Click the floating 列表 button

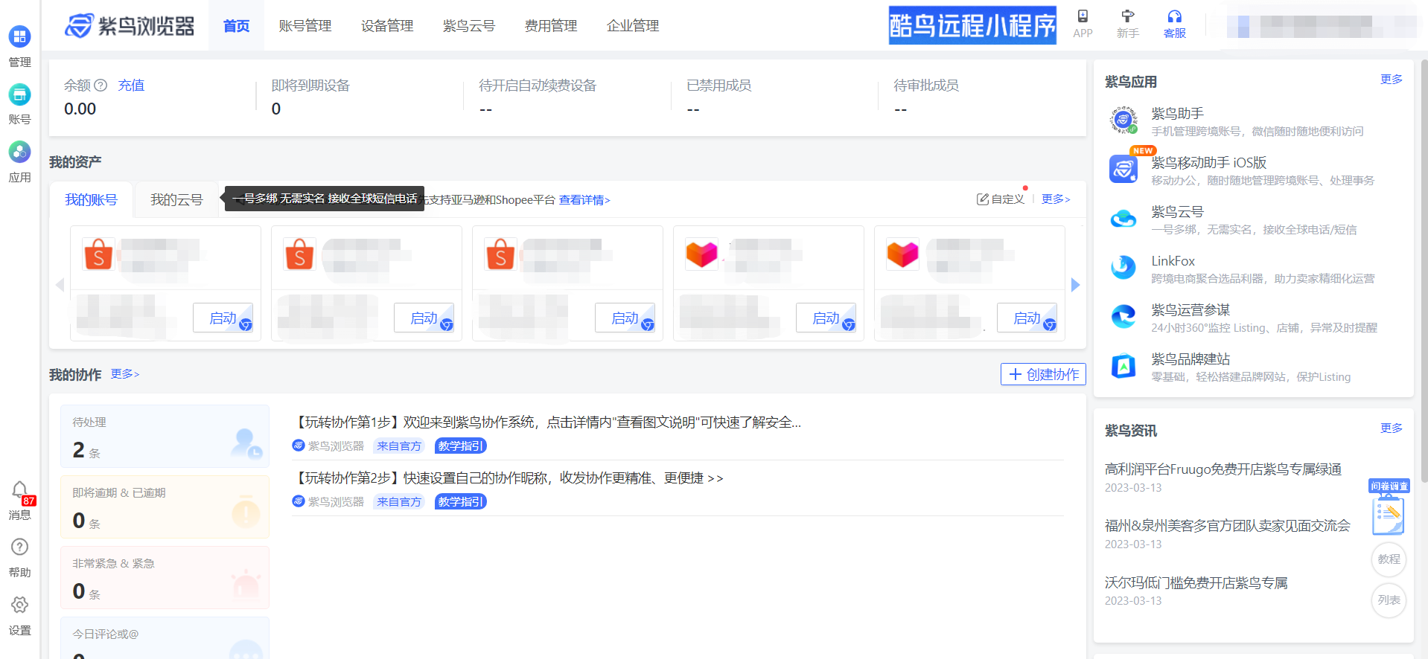coord(1389,600)
